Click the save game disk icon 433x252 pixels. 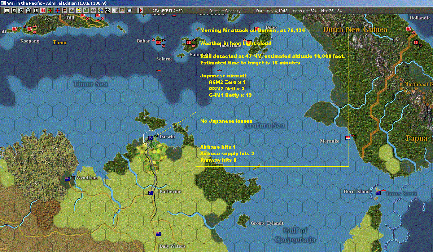[x=6, y=10]
